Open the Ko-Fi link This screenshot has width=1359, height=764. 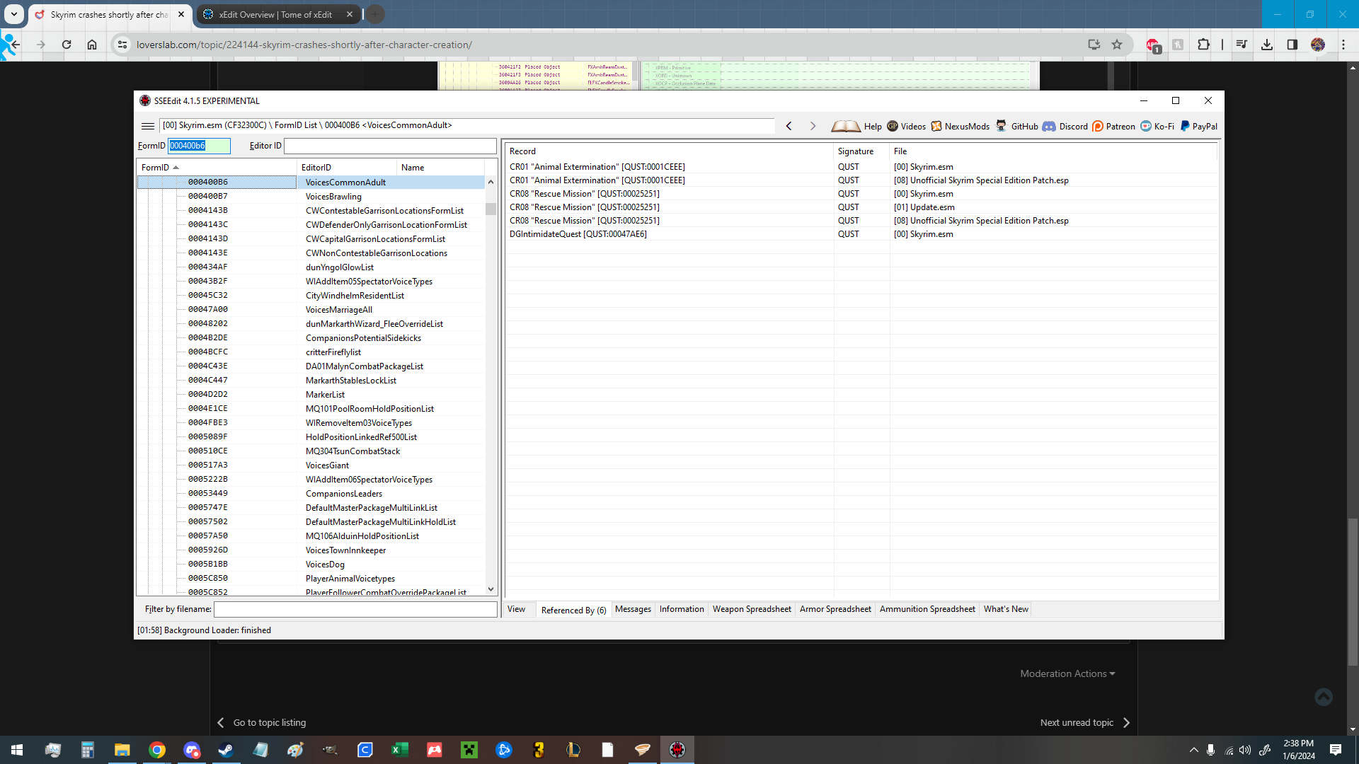1157,126
